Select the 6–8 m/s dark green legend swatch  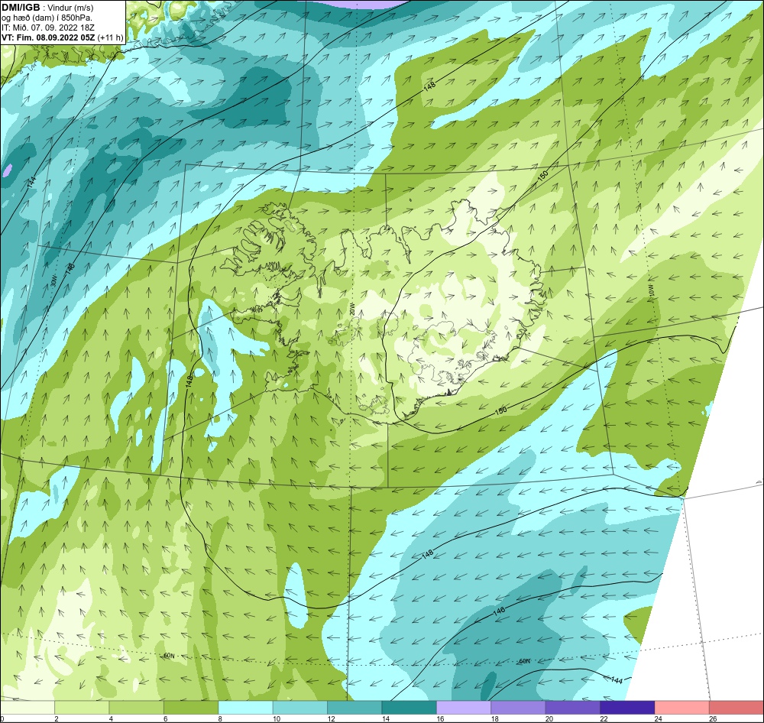[x=191, y=707]
